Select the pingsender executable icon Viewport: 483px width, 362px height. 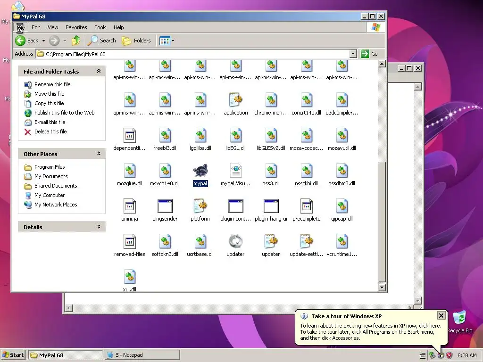pyautogui.click(x=165, y=206)
